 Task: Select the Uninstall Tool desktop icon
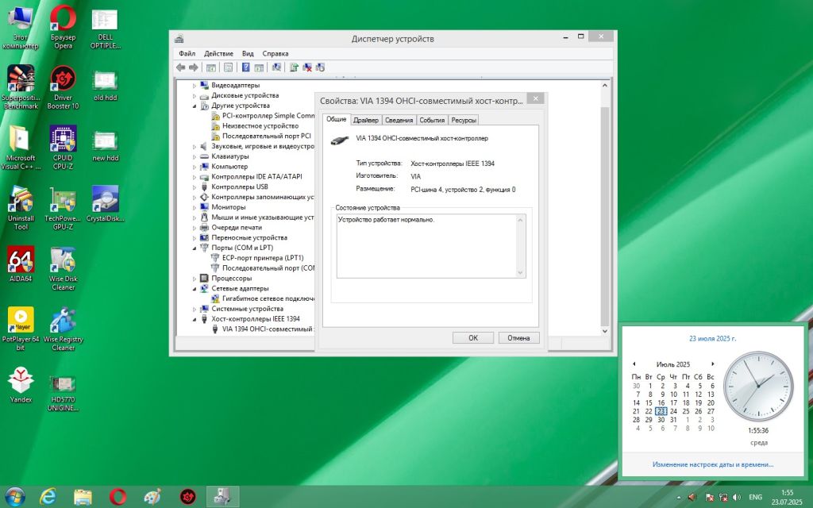click(21, 207)
